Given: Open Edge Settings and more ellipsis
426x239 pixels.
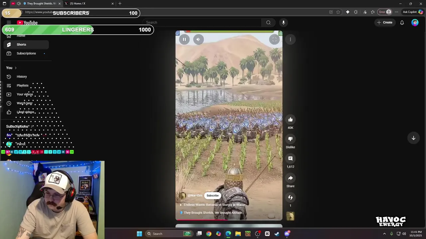Looking at the screenshot, I should point(396,12).
